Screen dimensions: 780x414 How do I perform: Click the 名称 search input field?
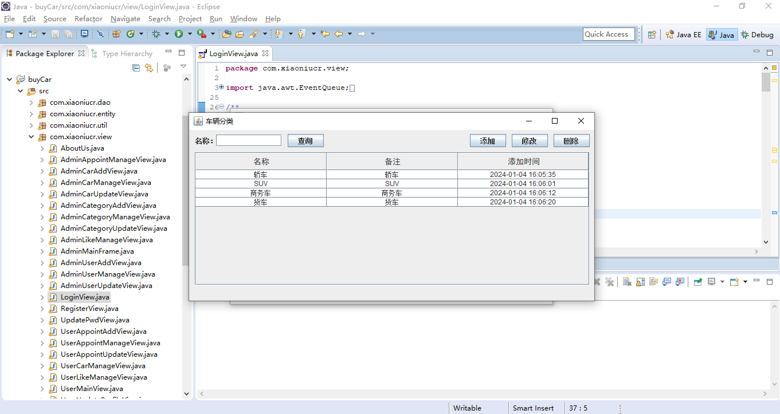coord(249,140)
